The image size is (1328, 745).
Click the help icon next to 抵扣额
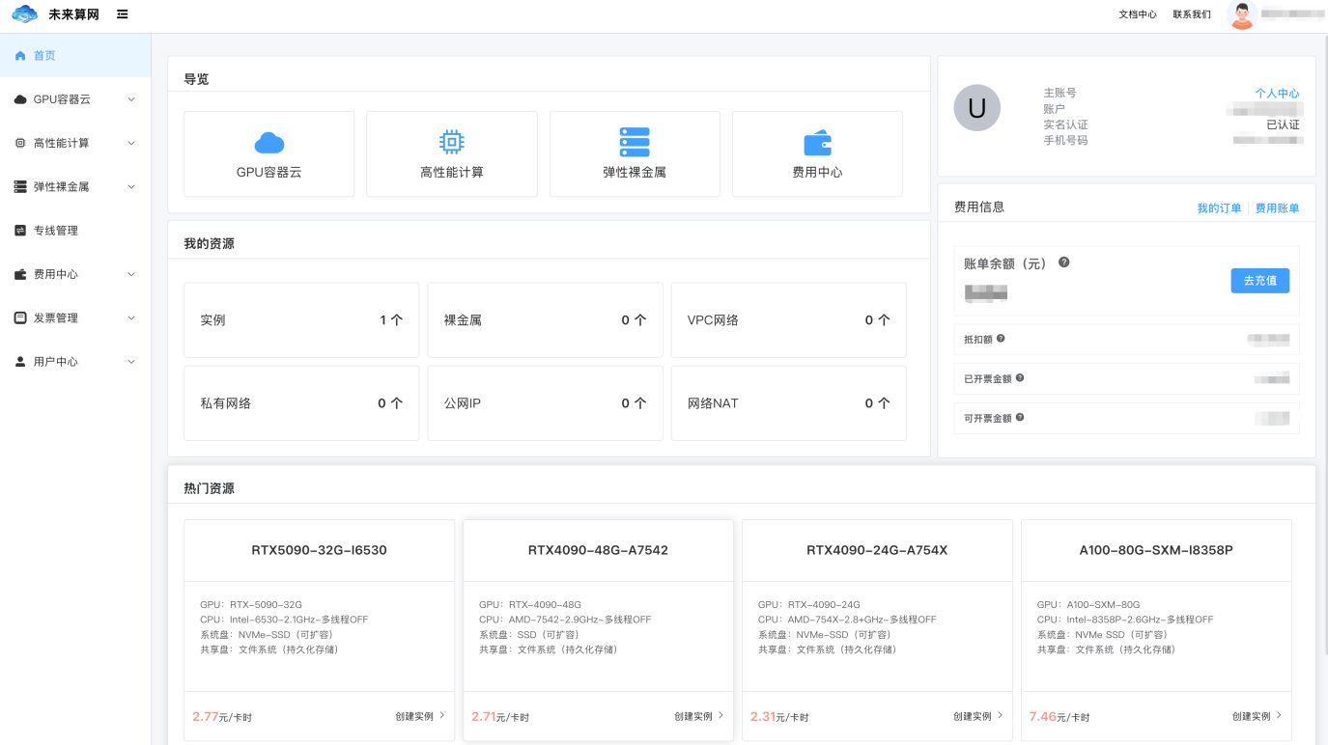click(1001, 339)
